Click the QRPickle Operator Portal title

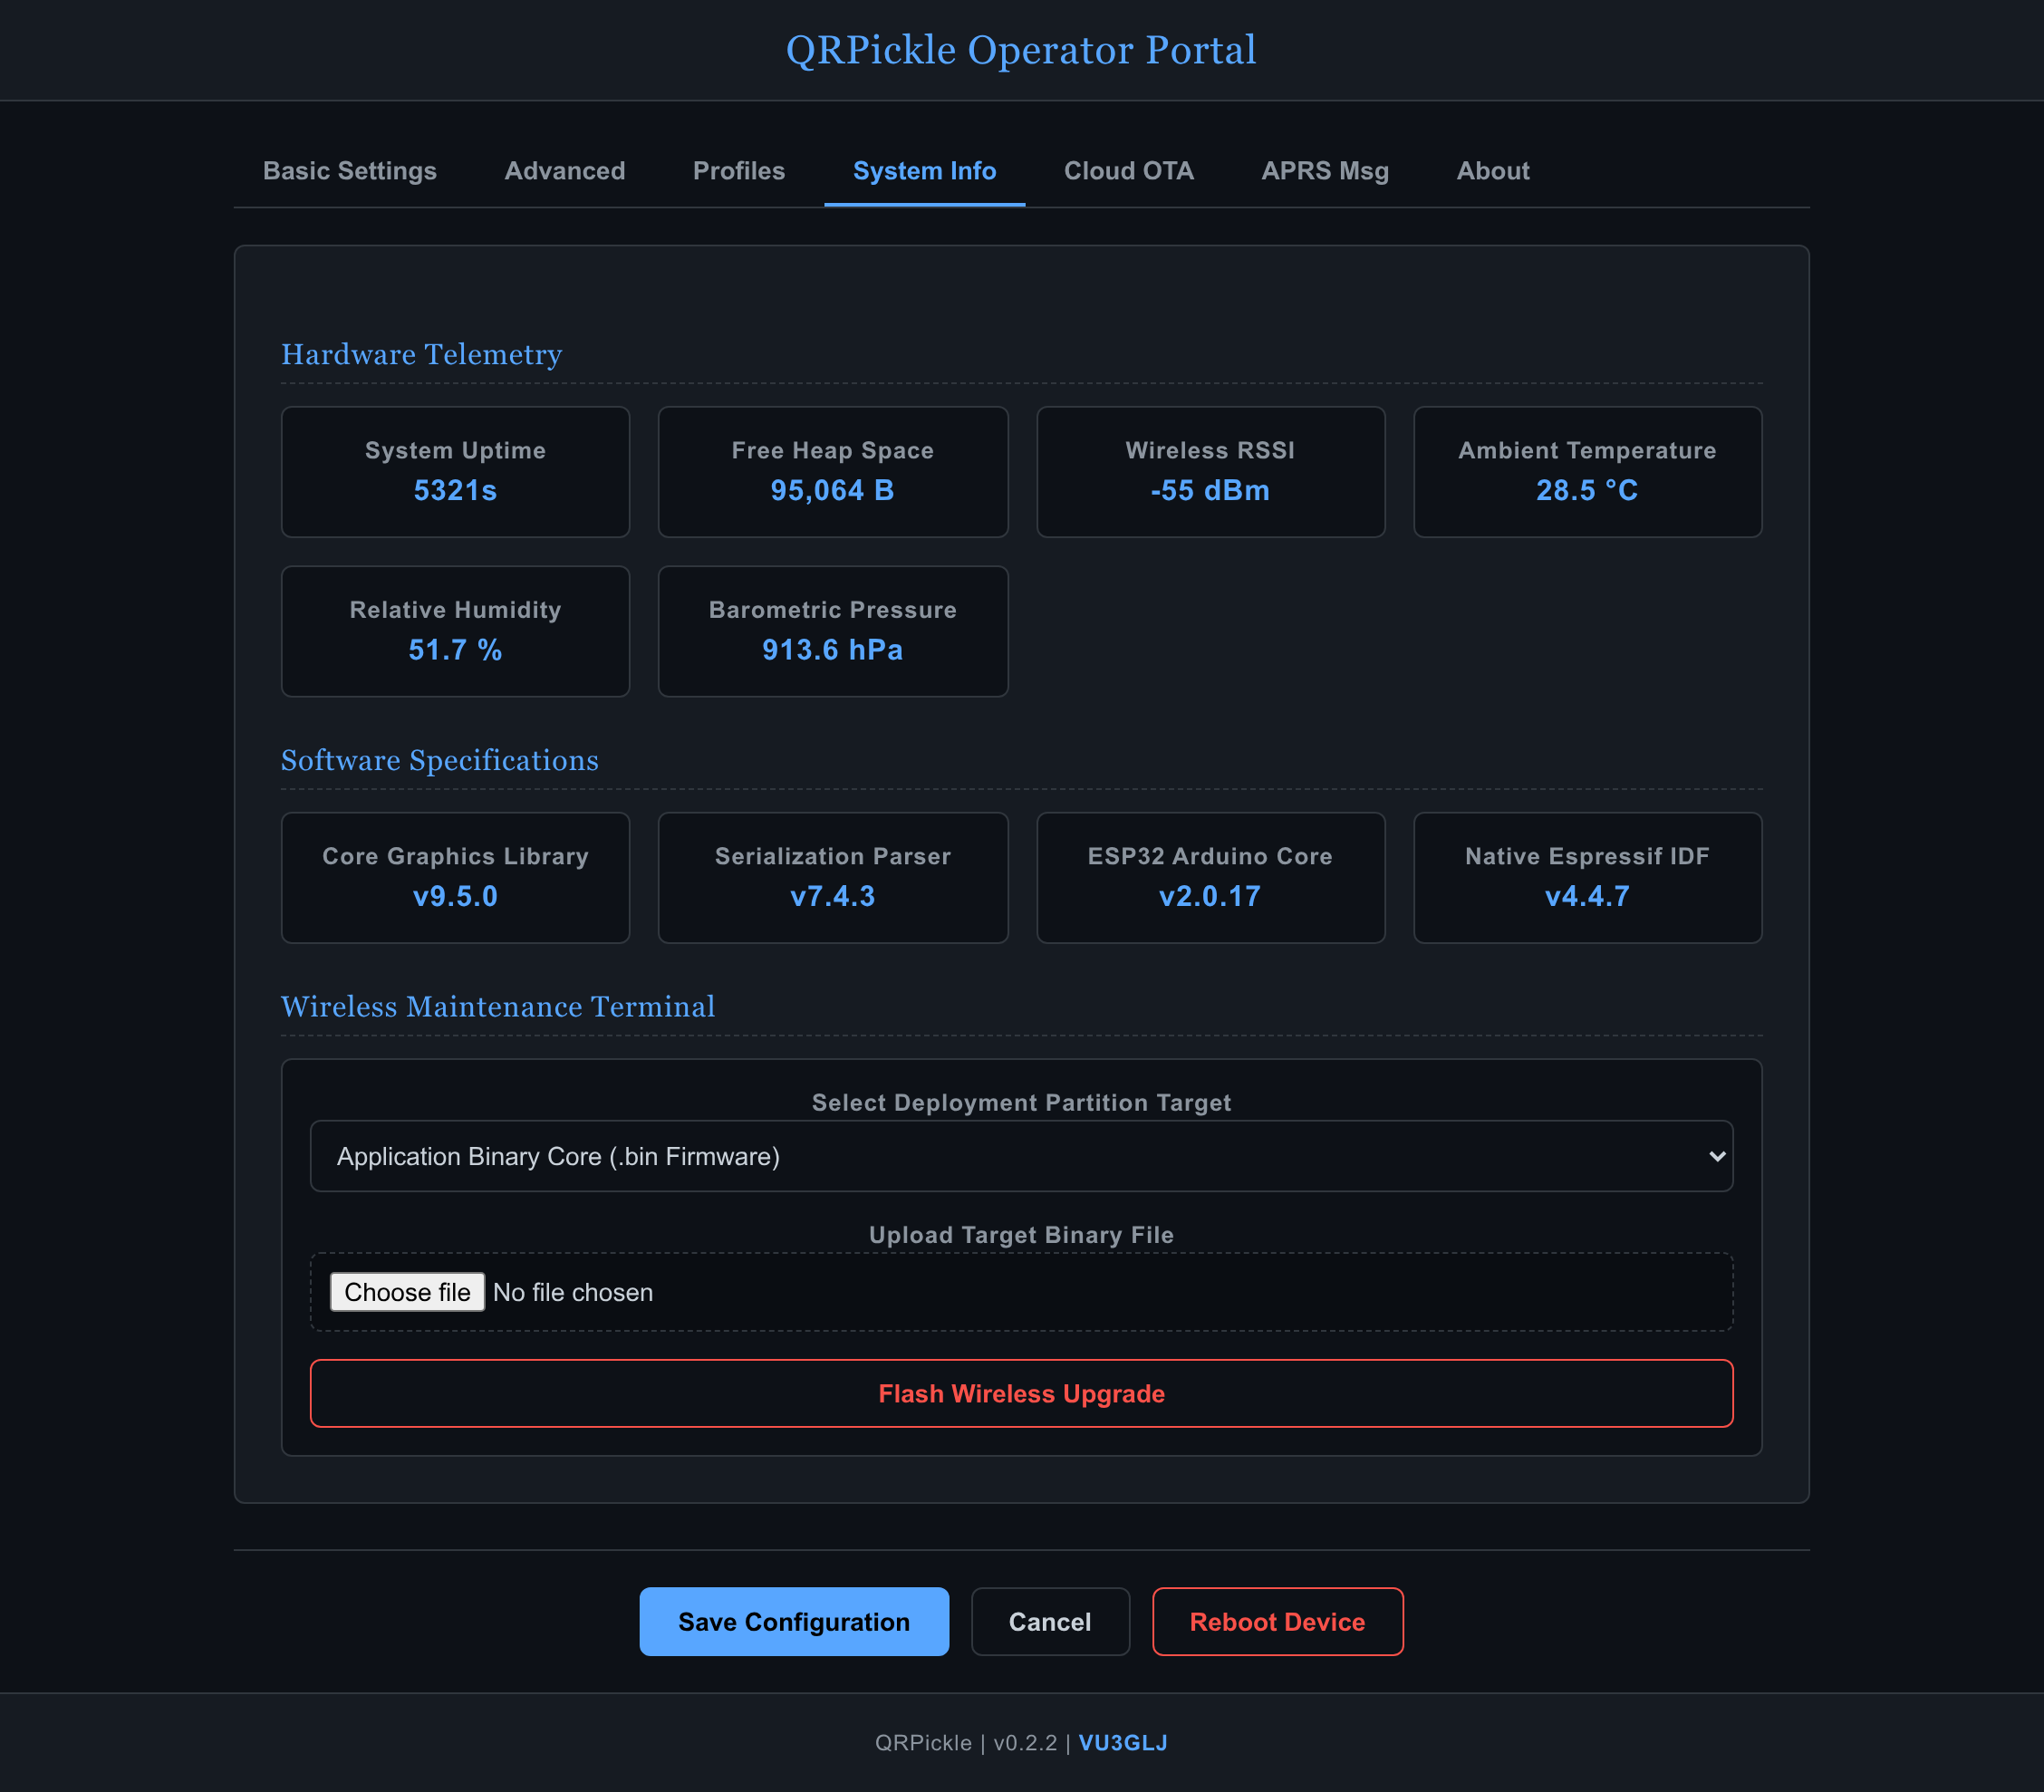[x=1021, y=50]
